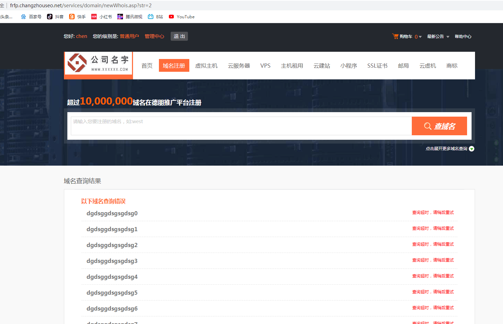The height and width of the screenshot is (324, 503).
Task: Open the 小红书 bookmark
Action: 94,17
